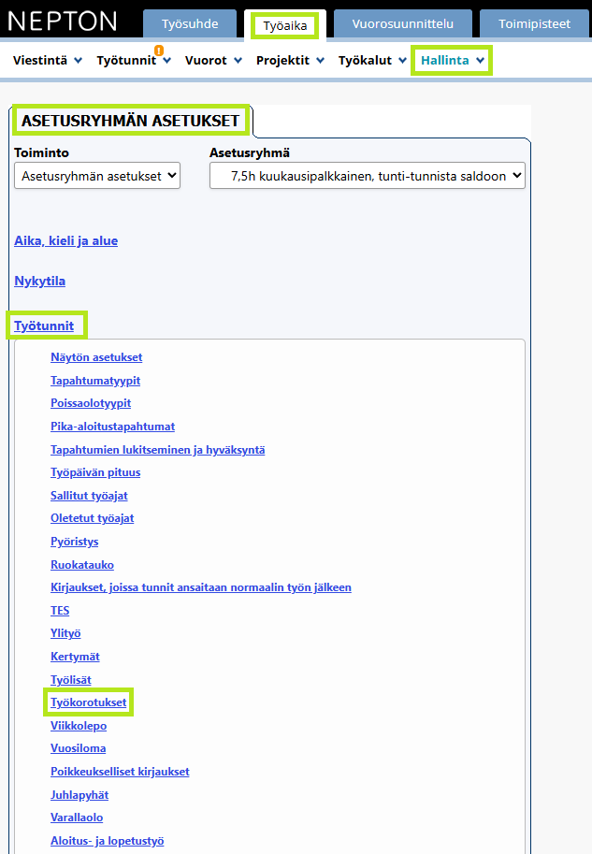
Task: Collapse the Työtunnit section heading
Action: [44, 326]
